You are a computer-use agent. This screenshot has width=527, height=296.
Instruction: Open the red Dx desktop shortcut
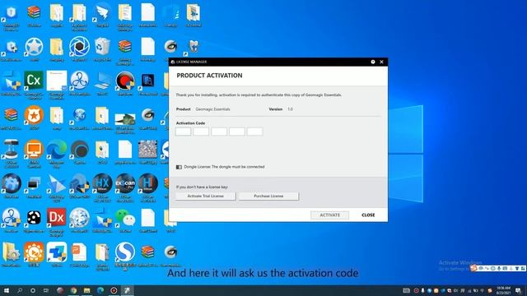pyautogui.click(x=57, y=217)
